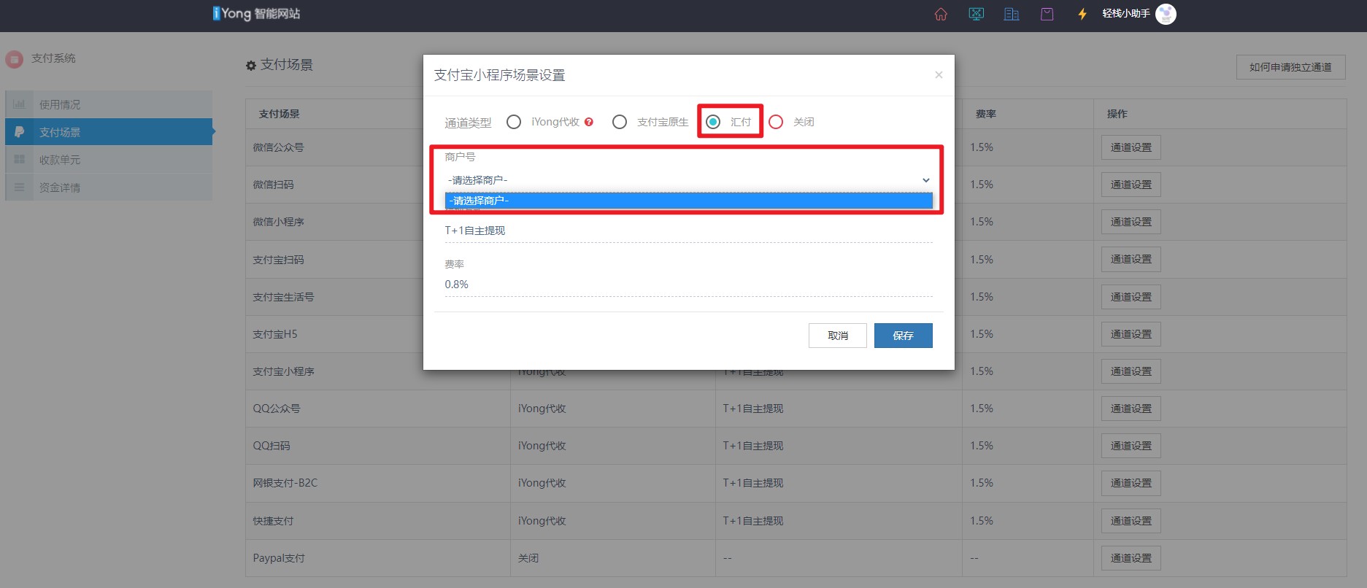Open the purple shopping bag icon
The height and width of the screenshot is (588, 1367).
click(1047, 14)
